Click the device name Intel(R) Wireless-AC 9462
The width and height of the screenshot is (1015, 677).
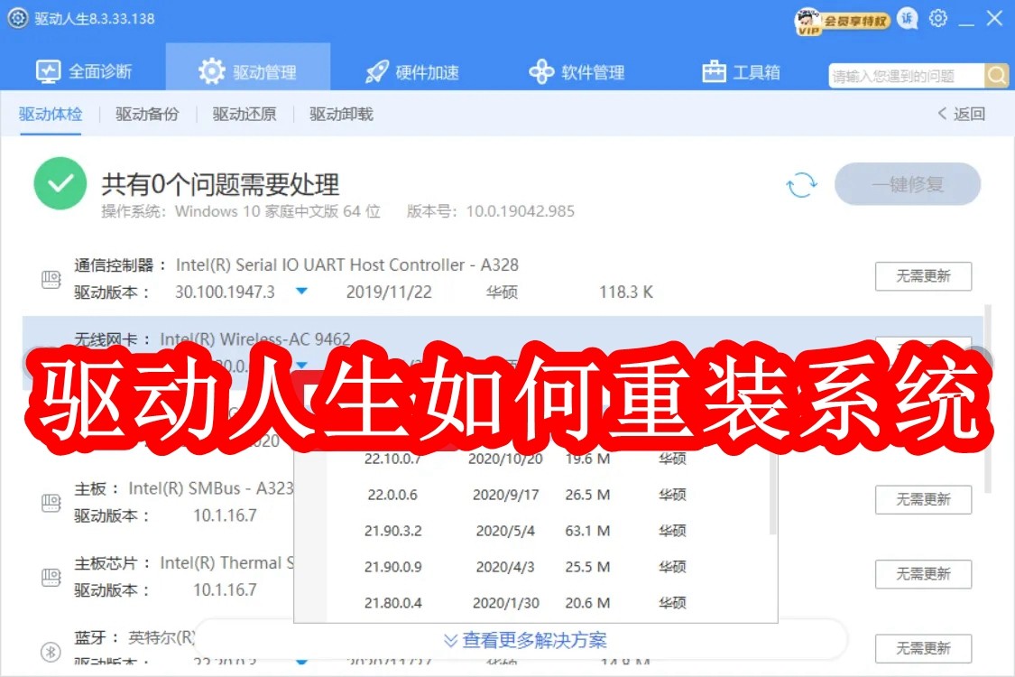pyautogui.click(x=255, y=338)
